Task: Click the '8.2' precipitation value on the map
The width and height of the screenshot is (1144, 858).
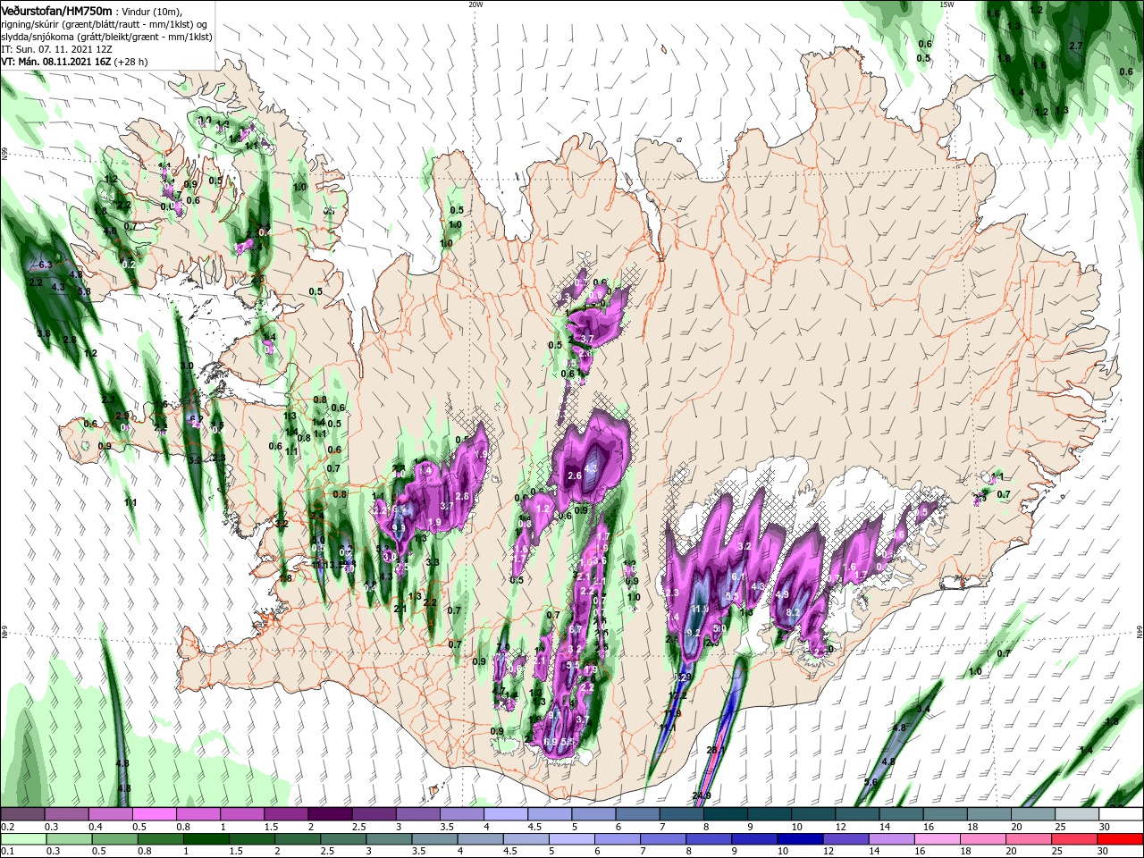Action: (793, 611)
